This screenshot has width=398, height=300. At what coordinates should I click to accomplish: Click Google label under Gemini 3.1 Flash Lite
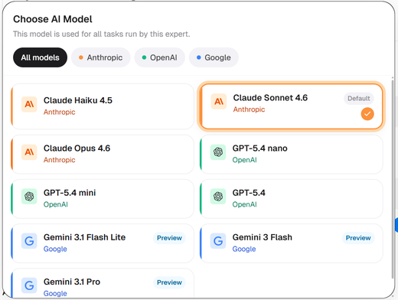[x=55, y=249]
